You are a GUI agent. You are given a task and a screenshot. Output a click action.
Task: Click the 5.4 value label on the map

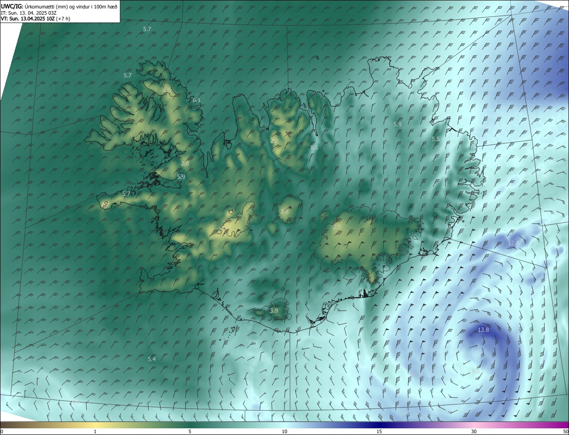pos(152,359)
